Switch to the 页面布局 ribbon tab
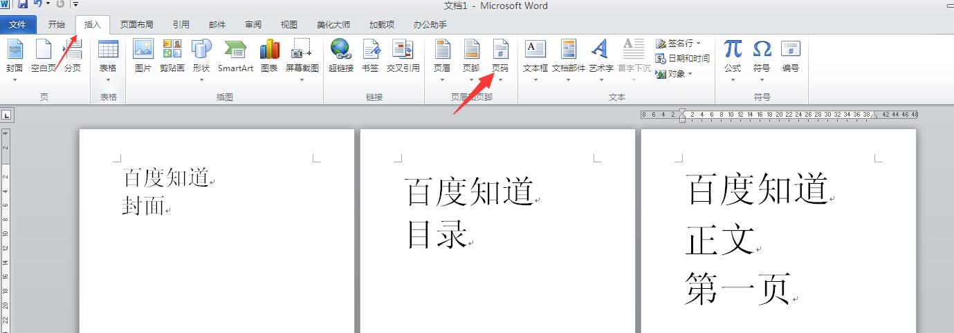Screen dimensions: 954x333 pos(137,25)
